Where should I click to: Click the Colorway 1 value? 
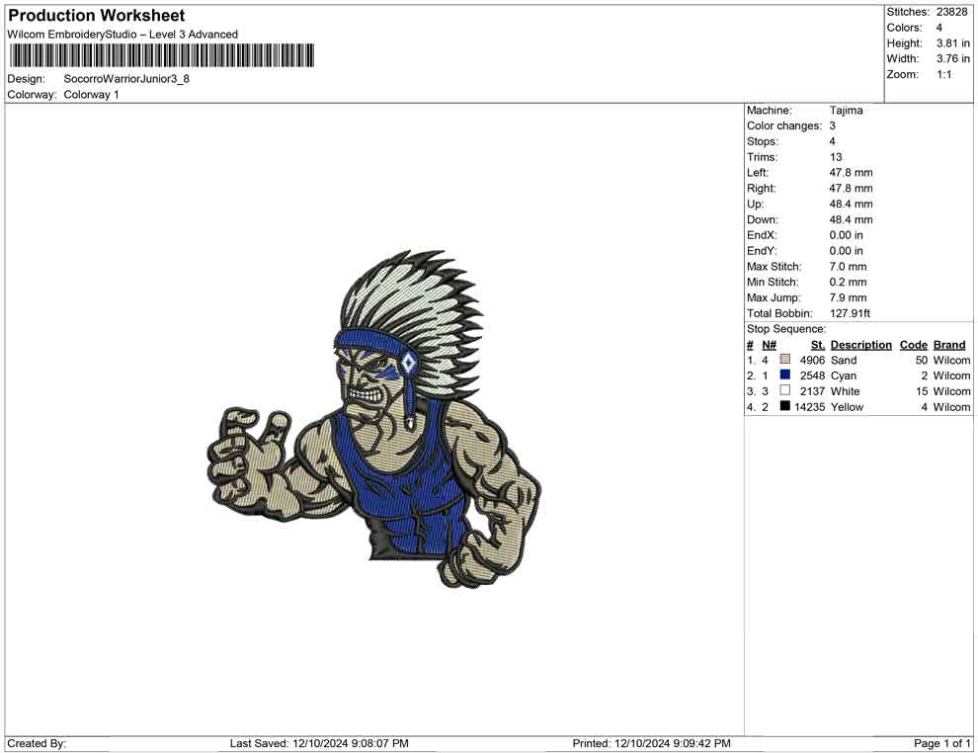91,95
